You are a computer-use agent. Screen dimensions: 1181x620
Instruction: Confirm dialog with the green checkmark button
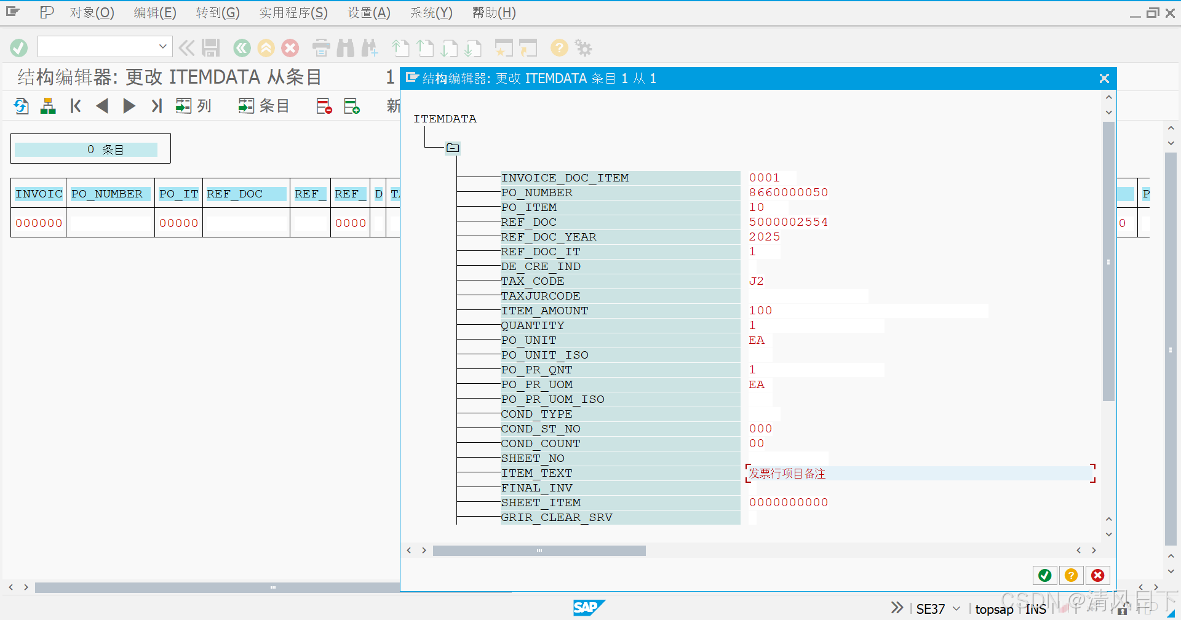coord(1044,575)
